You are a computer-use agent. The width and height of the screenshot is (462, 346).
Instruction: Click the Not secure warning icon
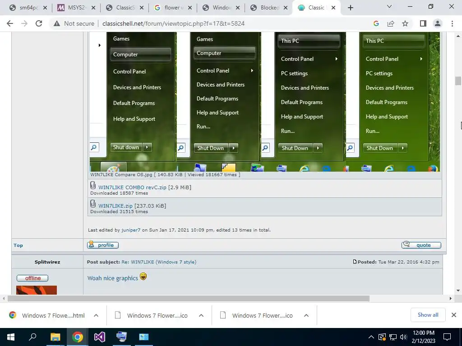57,23
